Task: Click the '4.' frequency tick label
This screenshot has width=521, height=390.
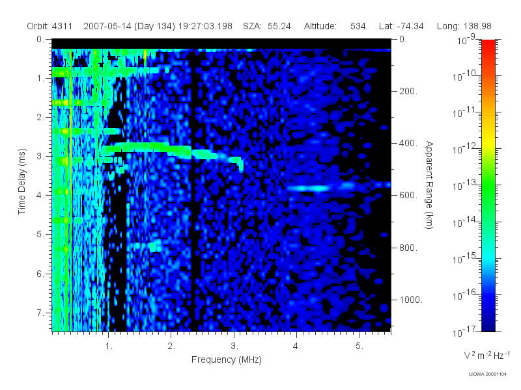Action: pyautogui.click(x=297, y=346)
